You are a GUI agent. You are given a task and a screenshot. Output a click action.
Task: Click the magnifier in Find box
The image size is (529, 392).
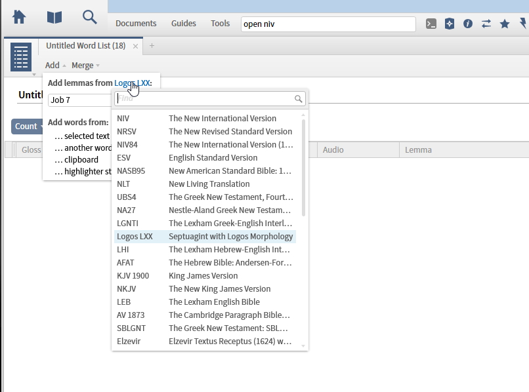pyautogui.click(x=298, y=99)
